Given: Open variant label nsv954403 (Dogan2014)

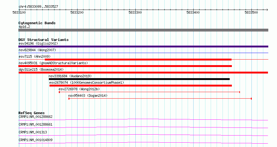Looking at the screenshot, I should click(88, 96).
